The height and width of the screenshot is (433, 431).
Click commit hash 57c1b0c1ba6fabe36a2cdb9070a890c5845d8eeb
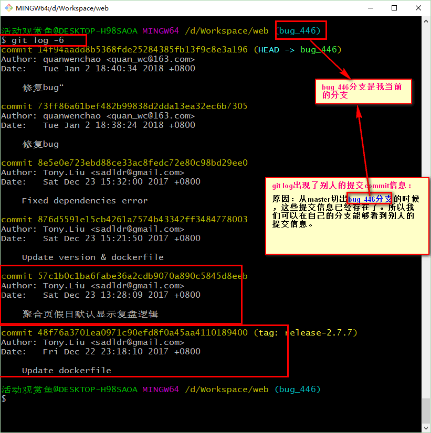coord(143,276)
